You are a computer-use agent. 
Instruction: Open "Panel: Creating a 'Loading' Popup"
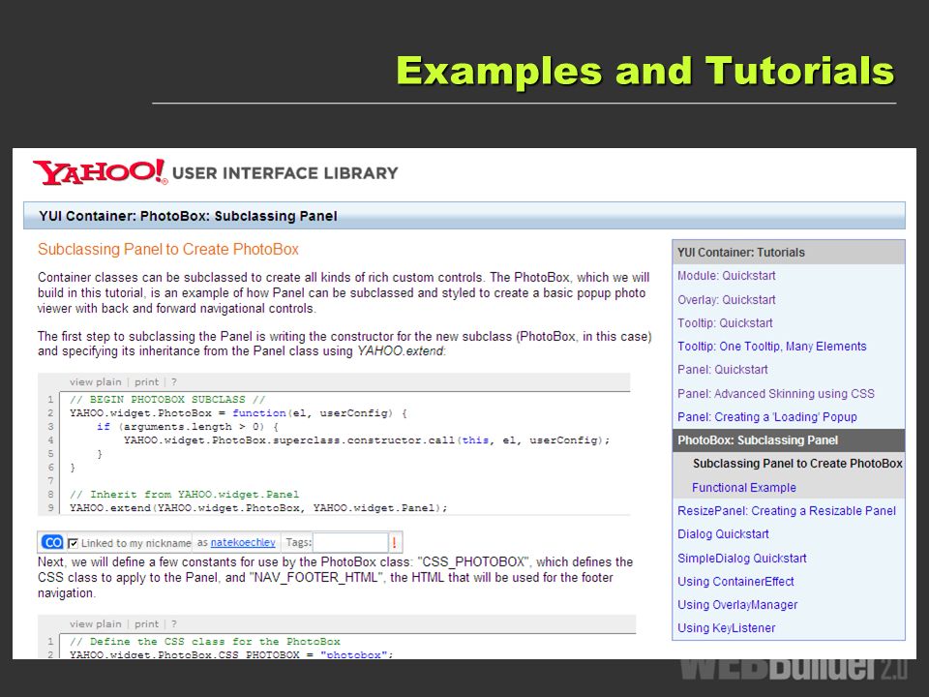(767, 416)
